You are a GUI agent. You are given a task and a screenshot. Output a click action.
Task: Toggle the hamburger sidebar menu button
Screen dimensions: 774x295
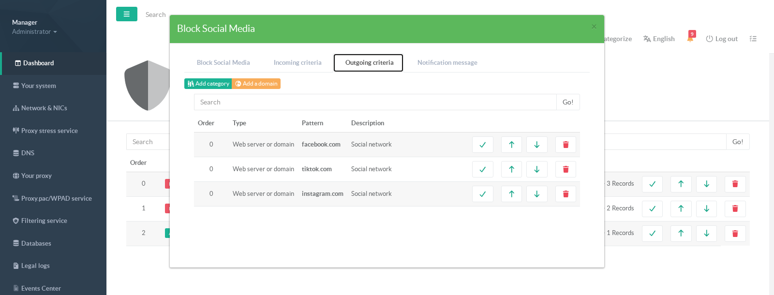coord(127,14)
